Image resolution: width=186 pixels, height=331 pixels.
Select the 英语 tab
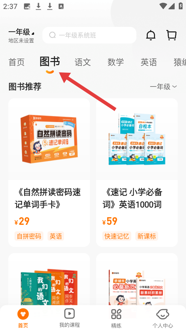[149, 62]
